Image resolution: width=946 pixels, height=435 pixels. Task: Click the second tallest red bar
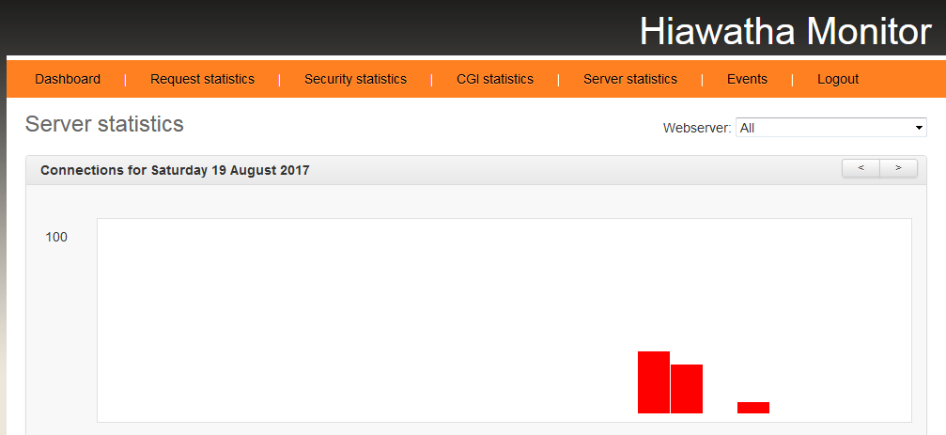click(x=687, y=389)
